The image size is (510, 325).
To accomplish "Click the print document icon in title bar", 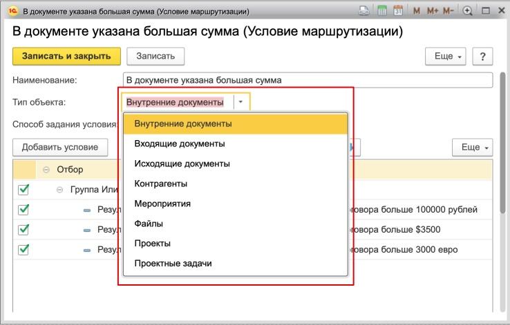I will 364,12.
